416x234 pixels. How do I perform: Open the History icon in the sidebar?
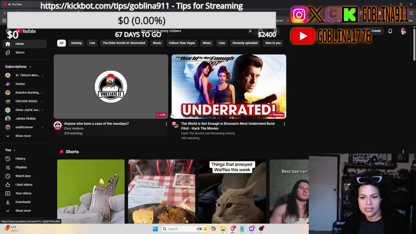8,159
